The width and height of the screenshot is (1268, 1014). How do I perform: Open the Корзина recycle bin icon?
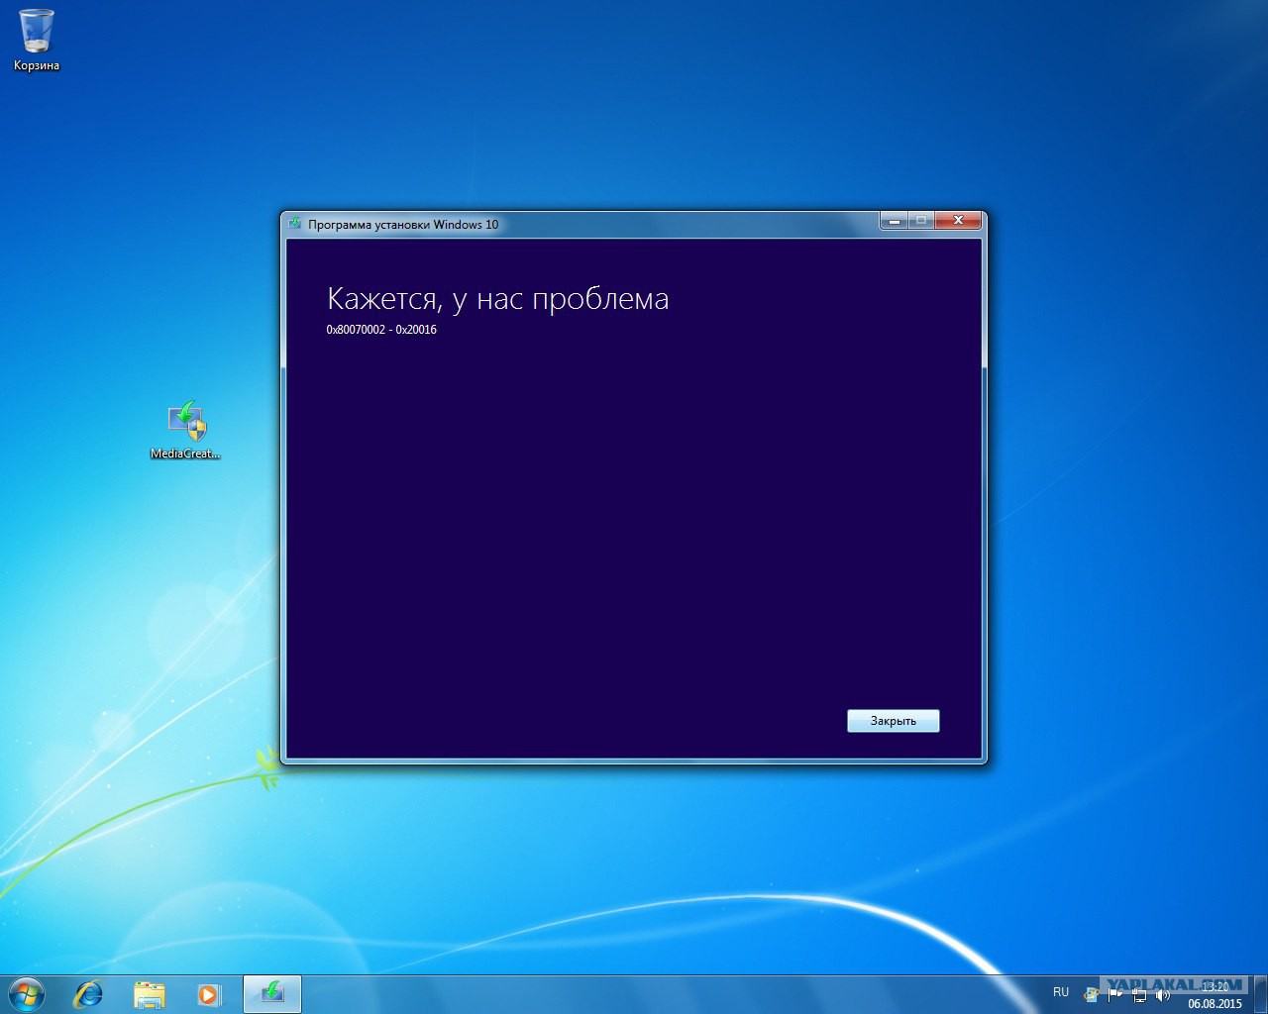(x=37, y=34)
